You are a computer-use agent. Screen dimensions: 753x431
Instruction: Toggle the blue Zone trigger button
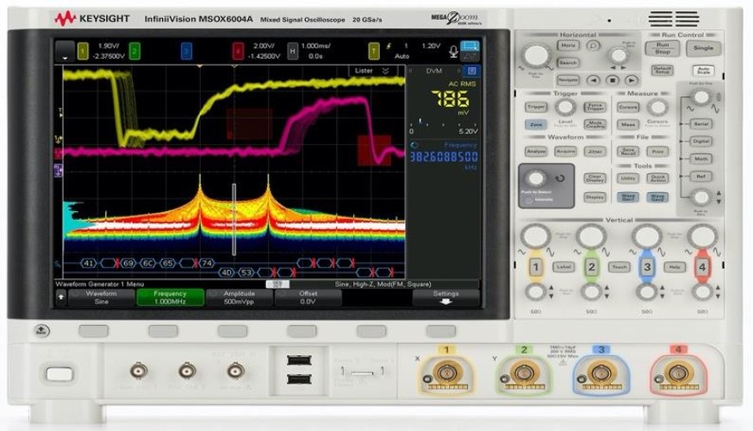point(536,124)
